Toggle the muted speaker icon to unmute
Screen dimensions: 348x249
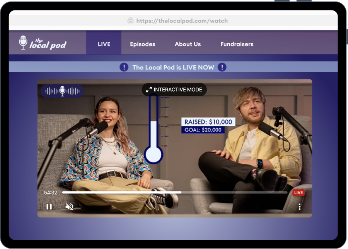coord(70,207)
